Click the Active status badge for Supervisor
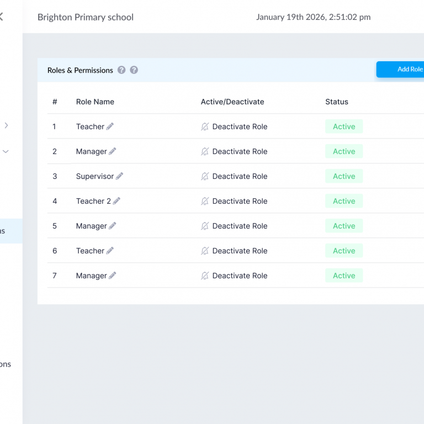Screen dimensions: 424x424 344,176
